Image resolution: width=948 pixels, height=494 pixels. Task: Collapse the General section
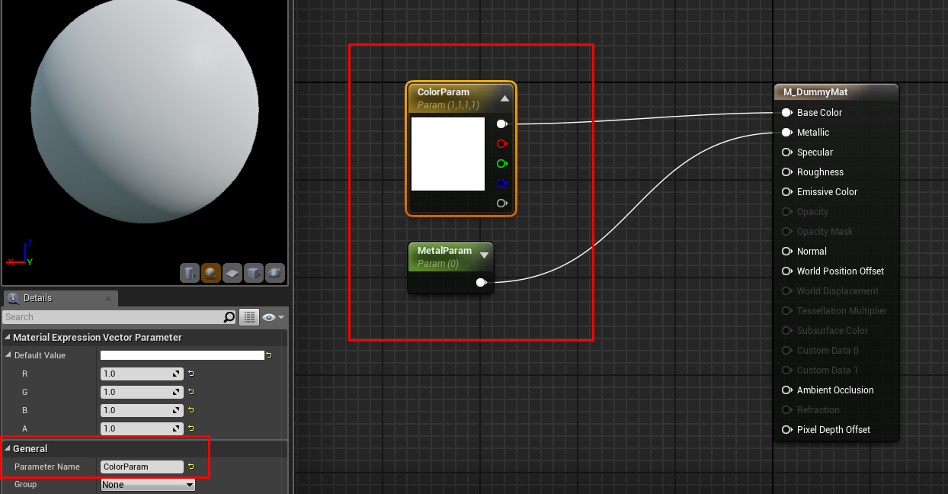(8, 449)
